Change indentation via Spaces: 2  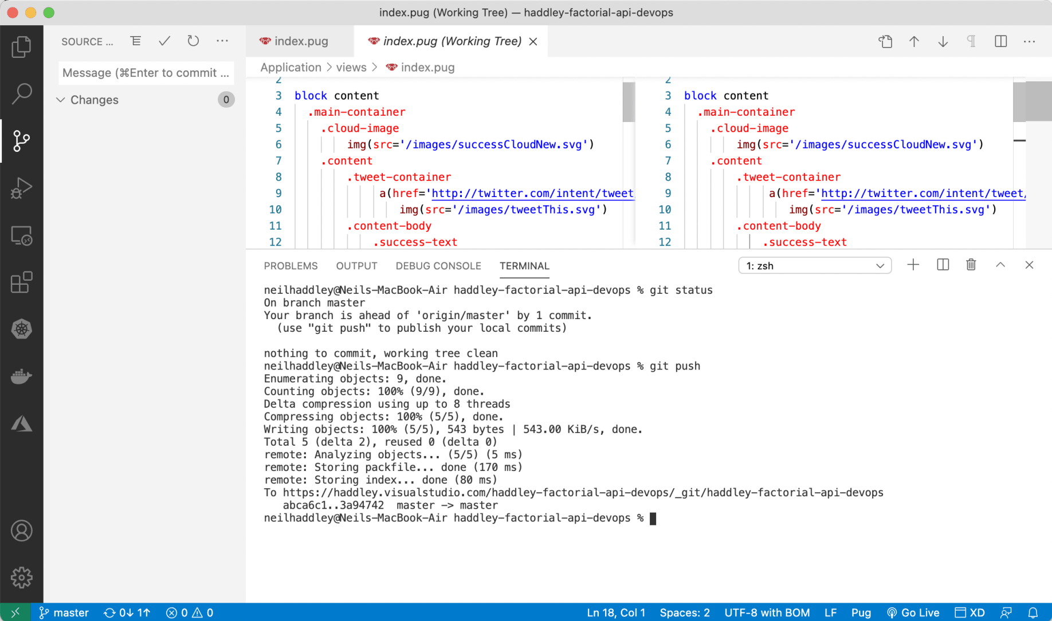pos(684,612)
